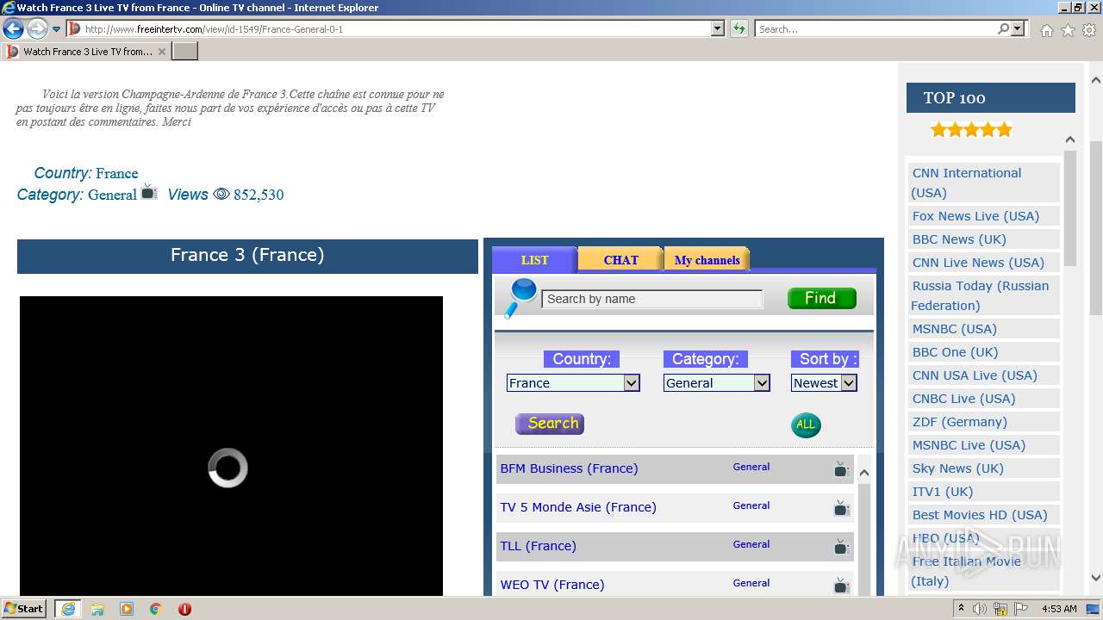Open the file explorer taskbar icon

point(97,609)
